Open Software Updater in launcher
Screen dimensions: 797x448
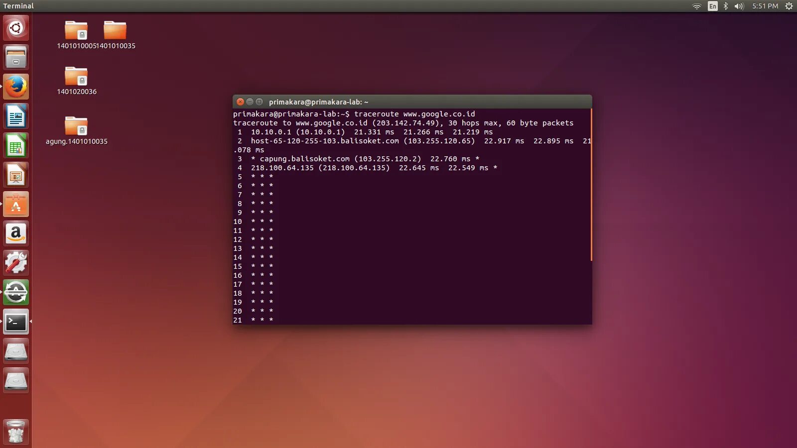pos(16,293)
